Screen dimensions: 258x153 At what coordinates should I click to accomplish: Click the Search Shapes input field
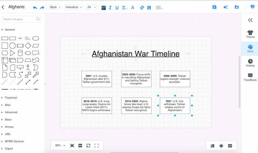(19, 19)
